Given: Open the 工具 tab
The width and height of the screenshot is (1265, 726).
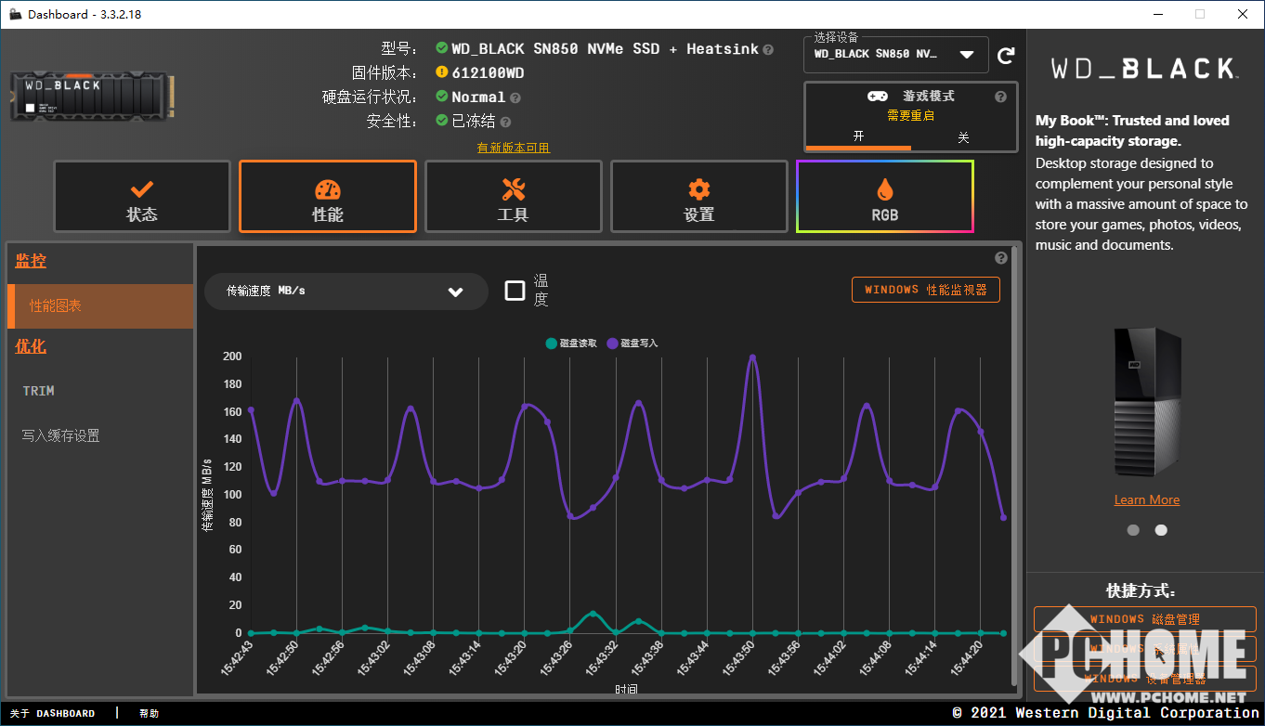Looking at the screenshot, I should click(x=514, y=197).
